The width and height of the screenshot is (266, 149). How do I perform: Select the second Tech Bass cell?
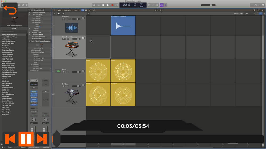(x=123, y=94)
